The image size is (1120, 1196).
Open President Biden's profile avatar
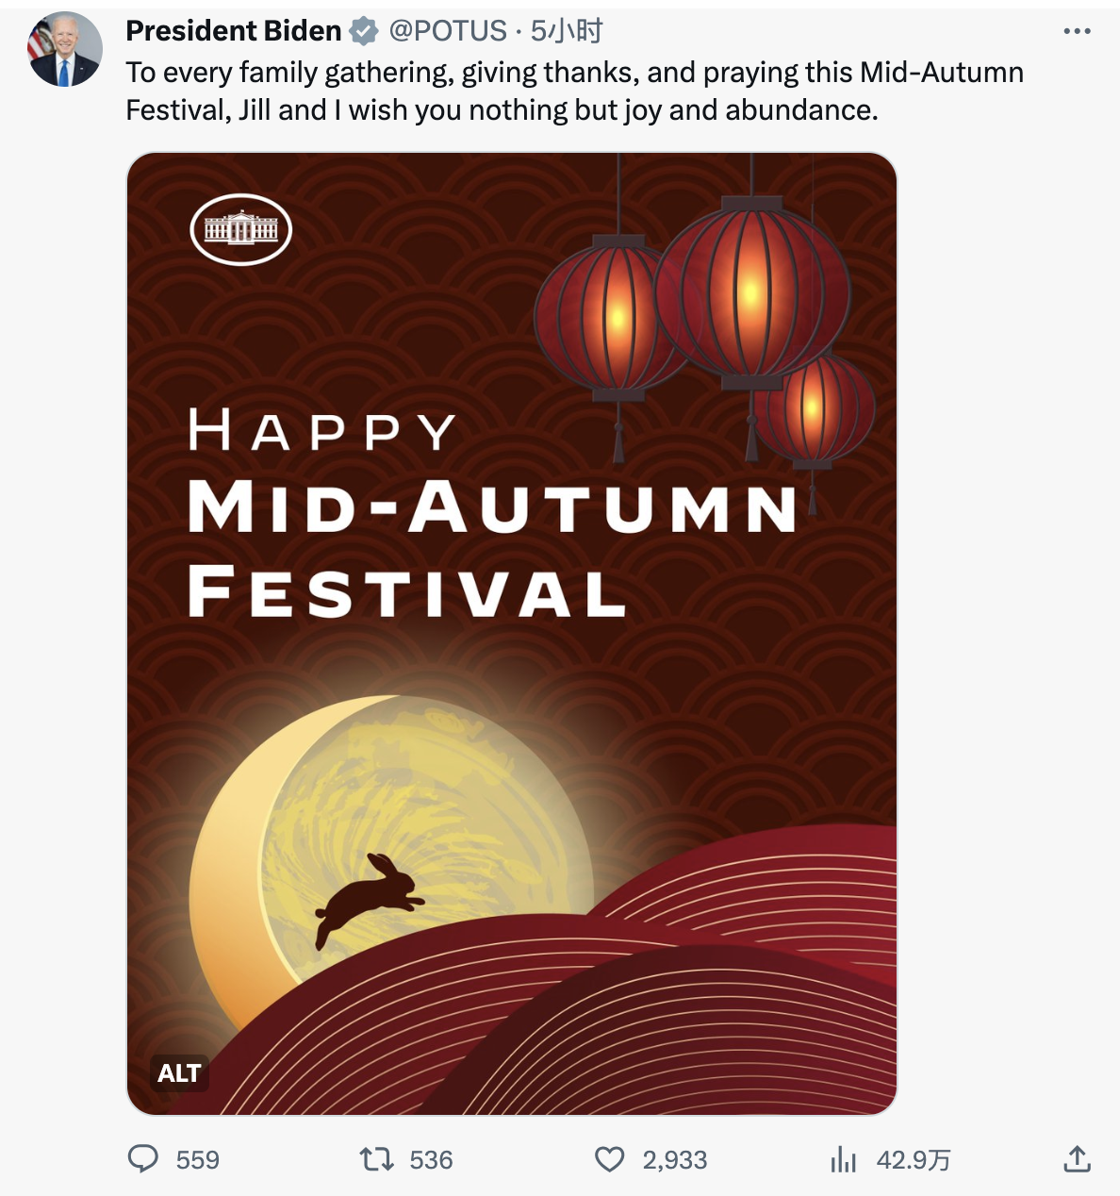65,50
